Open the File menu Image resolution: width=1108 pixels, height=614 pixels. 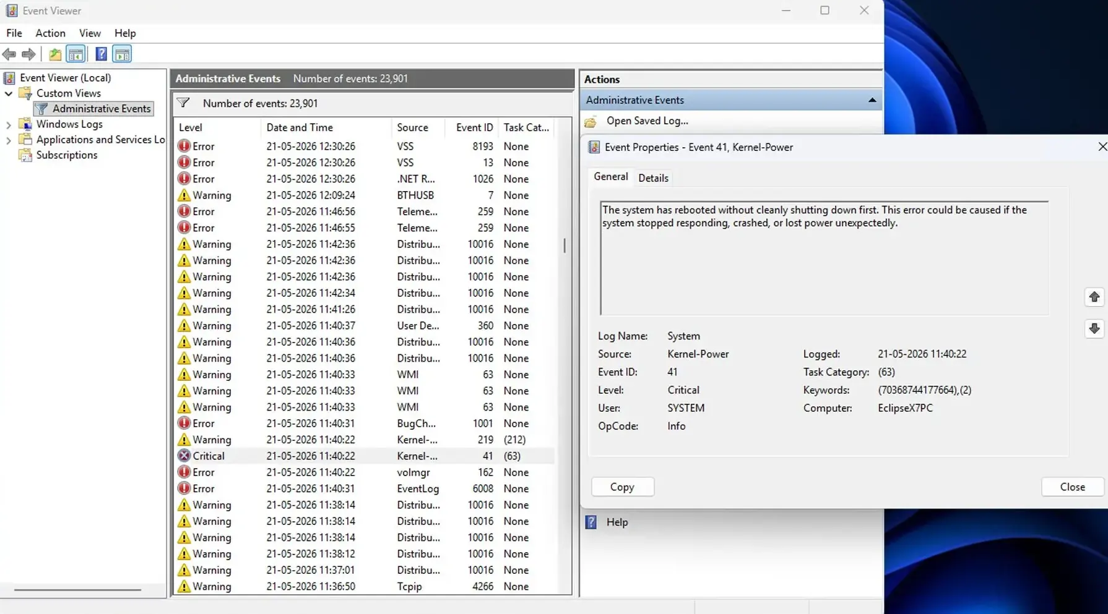(x=14, y=33)
